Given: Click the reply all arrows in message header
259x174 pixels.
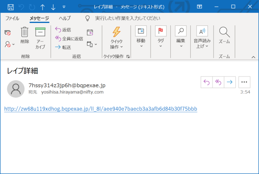Looking at the screenshot, I should tap(218, 82).
